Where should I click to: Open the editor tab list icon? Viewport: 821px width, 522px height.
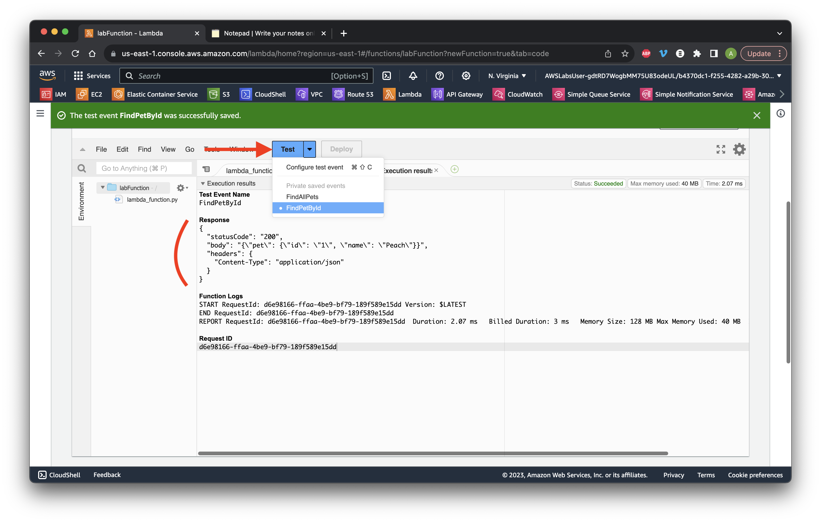[206, 169]
